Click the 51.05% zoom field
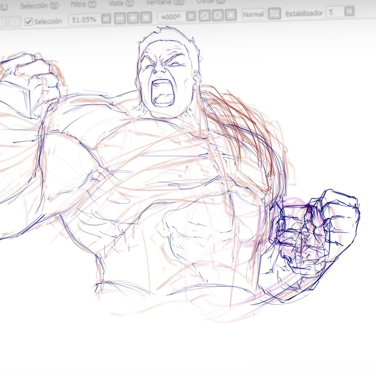The image size is (376, 376). tap(84, 20)
